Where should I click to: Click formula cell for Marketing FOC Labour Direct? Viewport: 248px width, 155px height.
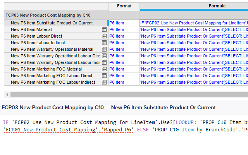194,76
